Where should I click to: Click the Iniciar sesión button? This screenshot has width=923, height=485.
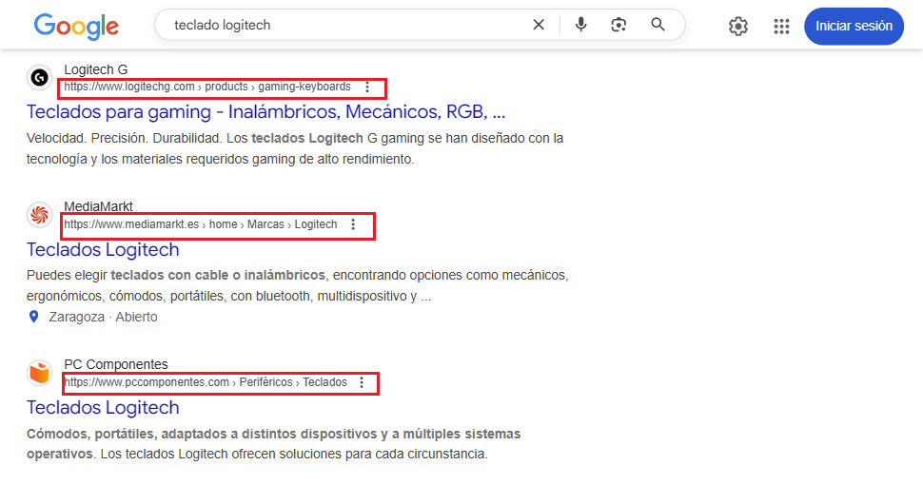point(853,27)
